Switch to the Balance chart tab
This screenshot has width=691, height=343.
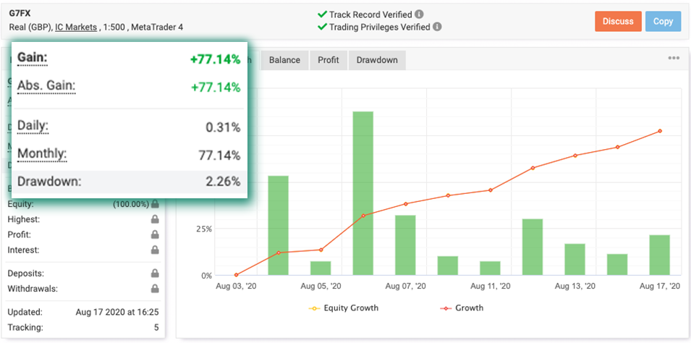(284, 60)
